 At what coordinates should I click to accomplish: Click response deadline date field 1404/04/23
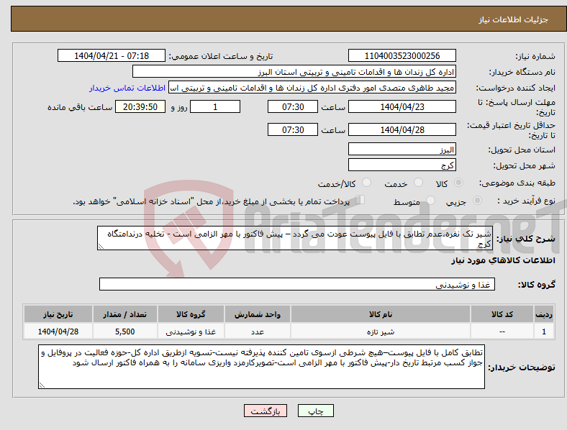[x=402, y=106]
